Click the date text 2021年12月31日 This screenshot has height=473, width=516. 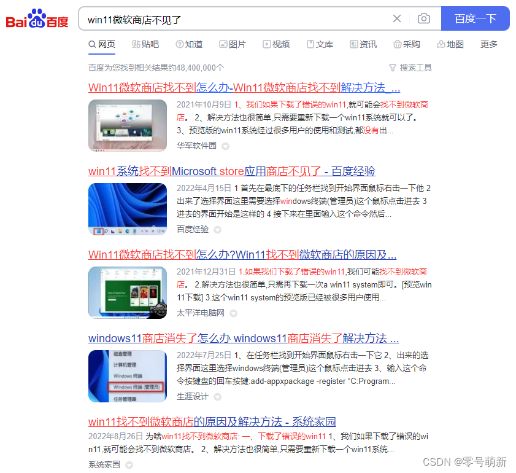coord(206,272)
